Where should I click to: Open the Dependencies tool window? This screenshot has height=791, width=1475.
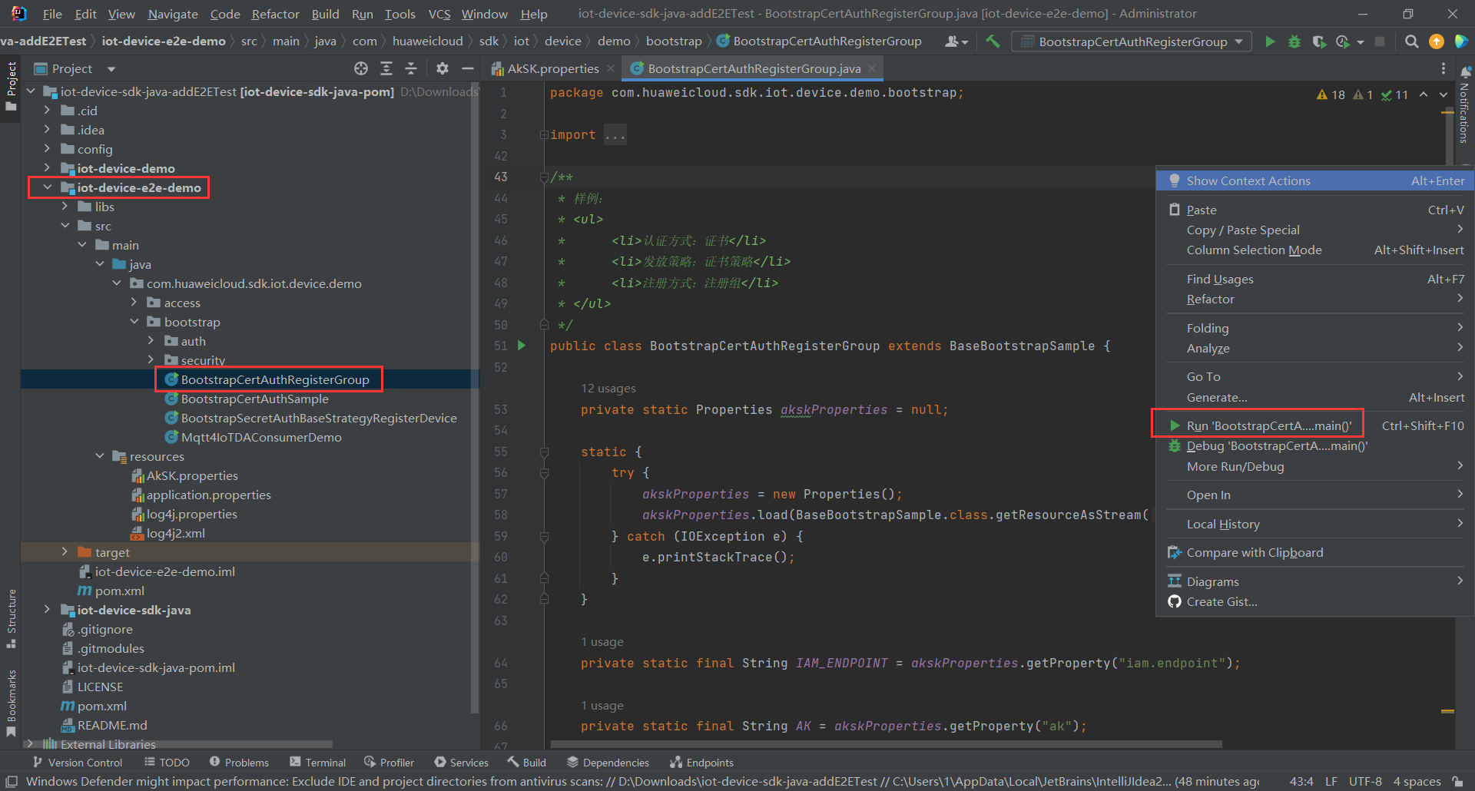(x=608, y=762)
